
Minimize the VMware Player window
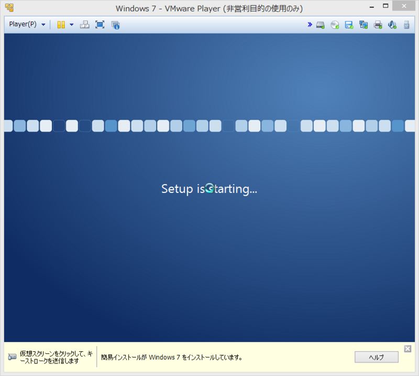pos(371,6)
